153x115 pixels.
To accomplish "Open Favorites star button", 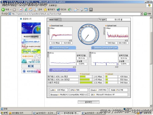I will pos(49,10).
